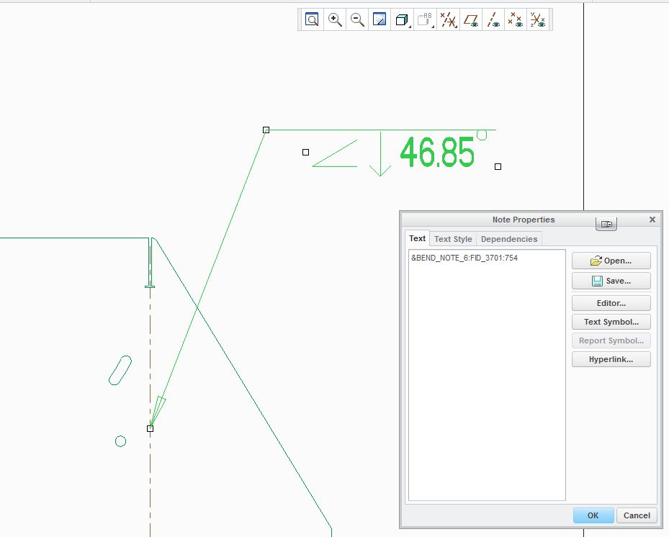Switch to the Dependencies tab

[509, 239]
